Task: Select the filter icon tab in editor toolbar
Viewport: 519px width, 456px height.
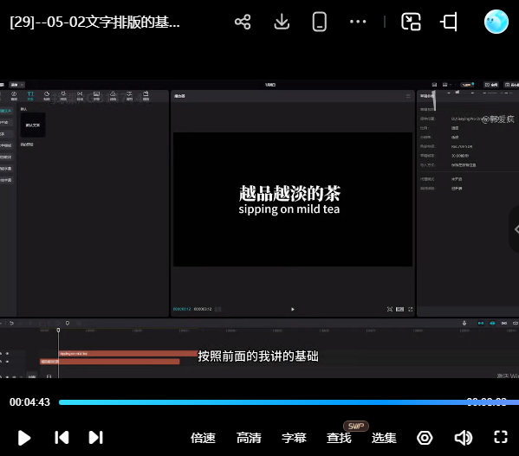Action: [x=113, y=96]
